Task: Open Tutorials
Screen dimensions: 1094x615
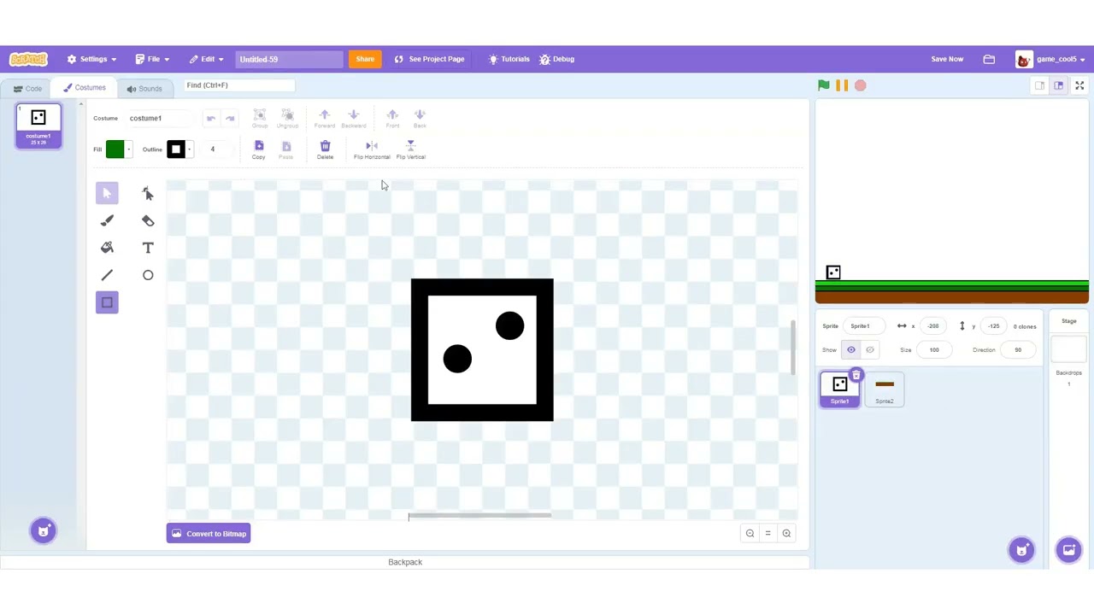Action: click(509, 59)
